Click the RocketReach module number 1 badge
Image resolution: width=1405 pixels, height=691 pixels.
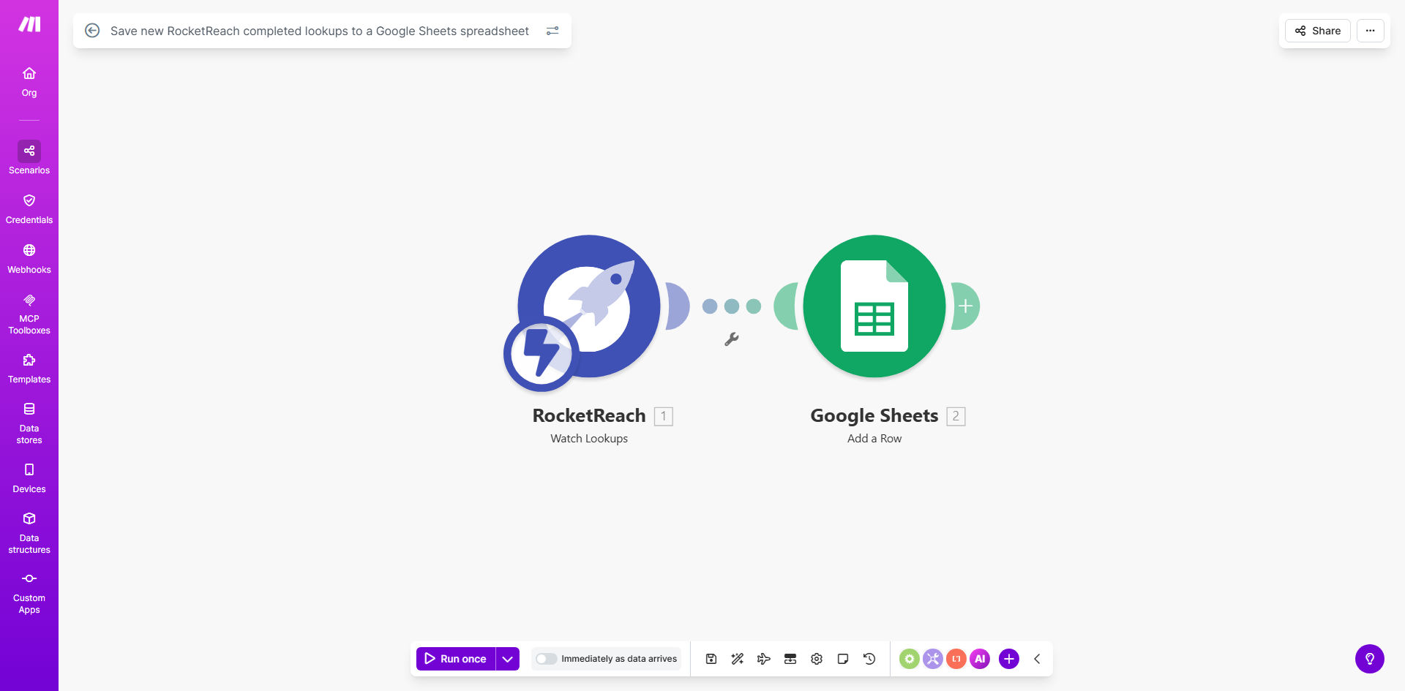664,416
